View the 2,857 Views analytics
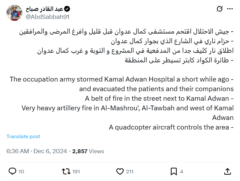 88,151
